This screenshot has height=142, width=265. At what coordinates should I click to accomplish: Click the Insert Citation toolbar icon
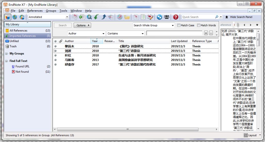pos(136,17)
